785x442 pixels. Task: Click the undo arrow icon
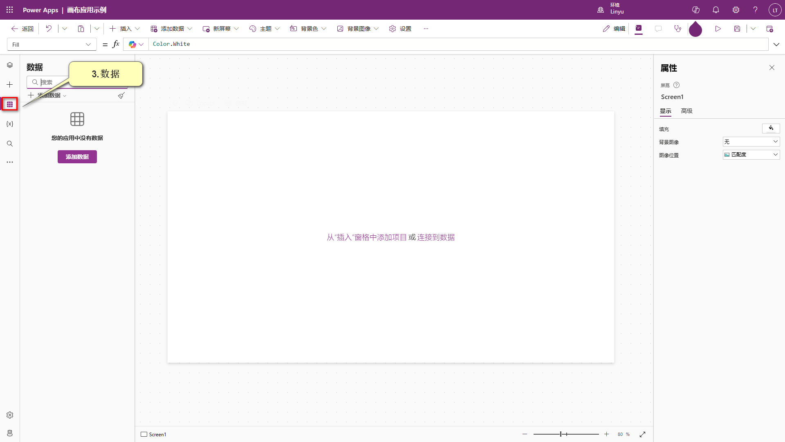click(x=49, y=29)
